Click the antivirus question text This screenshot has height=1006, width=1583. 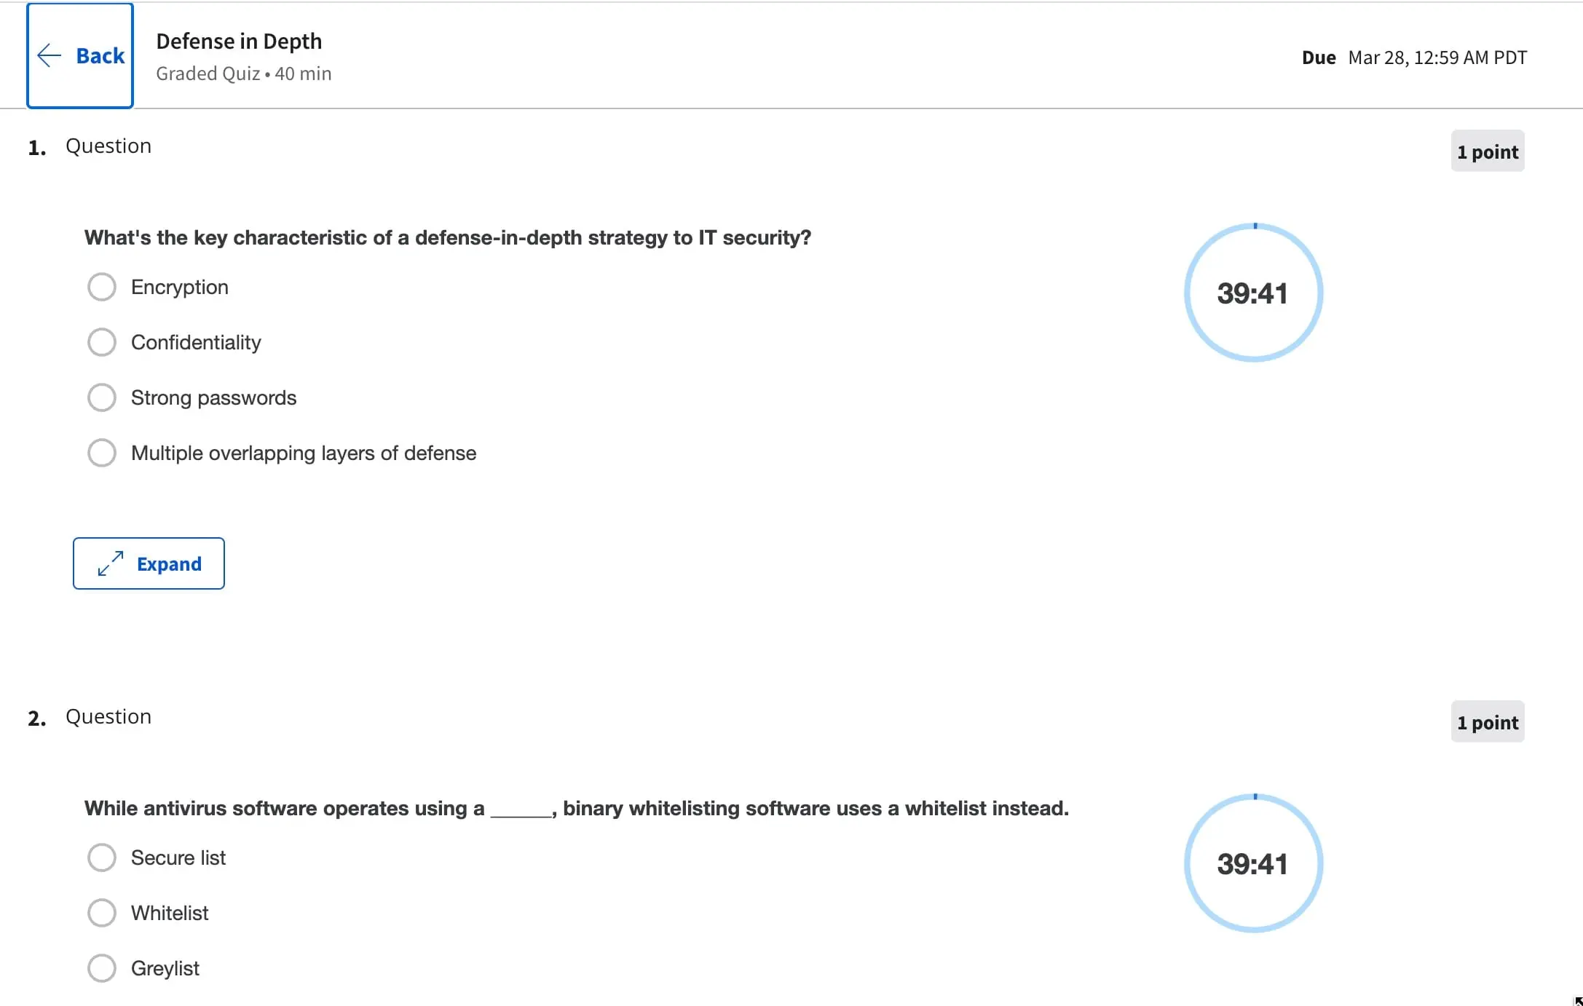pos(576,808)
